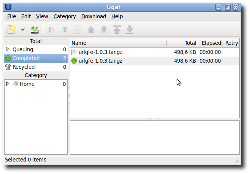Click the window resize grip in corner
The image size is (250, 174).
click(237, 161)
